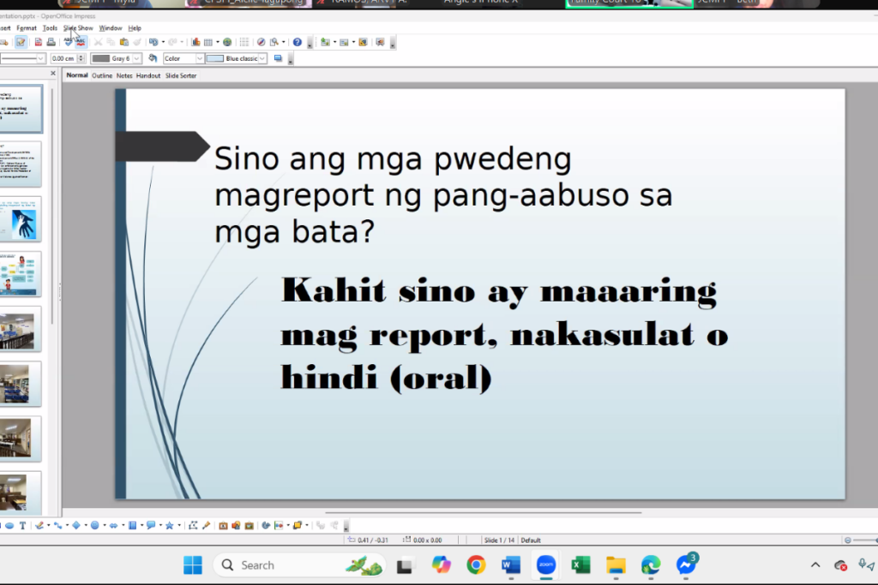Click the Stars shapes tool
This screenshot has height=585, width=878.
coord(169,525)
